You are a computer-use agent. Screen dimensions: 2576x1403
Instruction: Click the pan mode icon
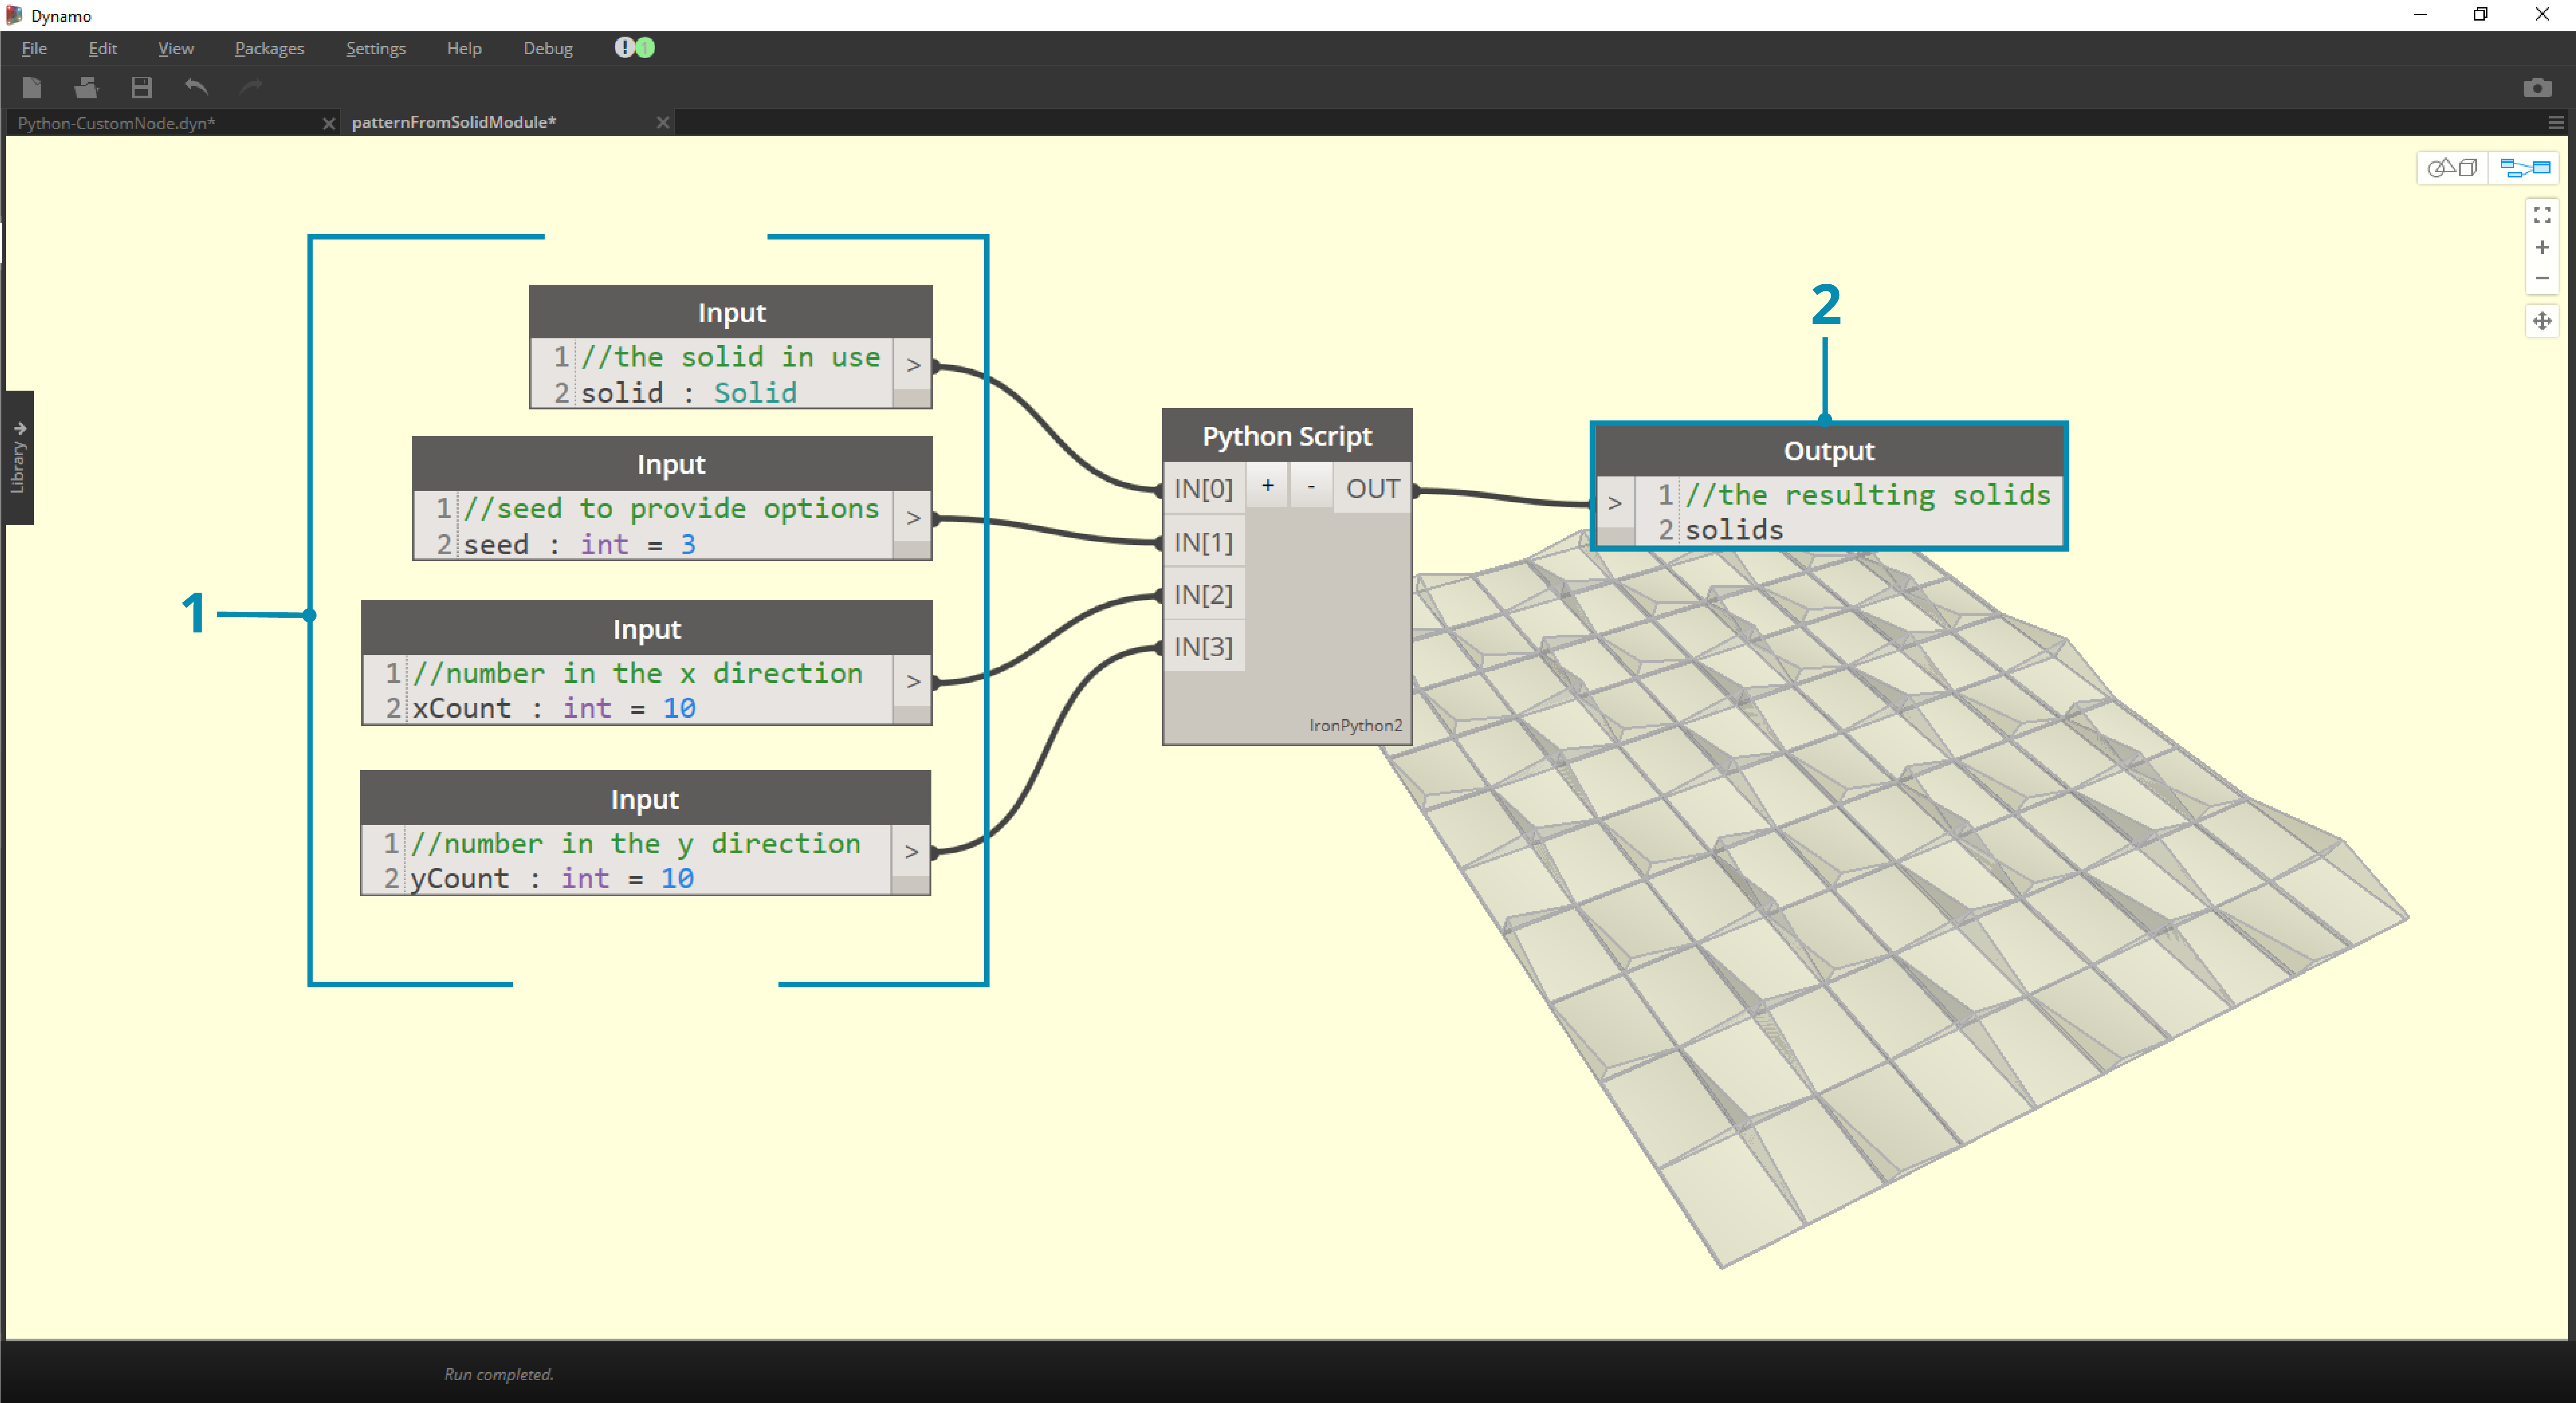click(2542, 321)
